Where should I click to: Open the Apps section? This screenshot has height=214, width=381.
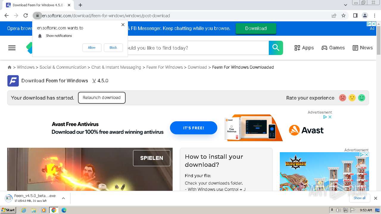[304, 48]
